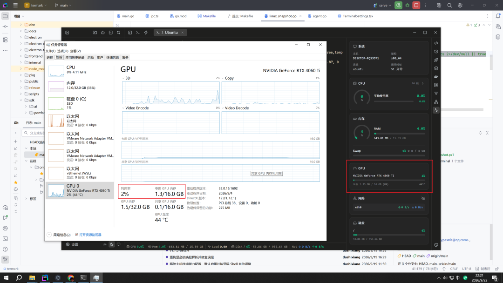Viewport: 503px width, 283px height.
Task: Open Problems tool window icon
Action: pos(5,249)
